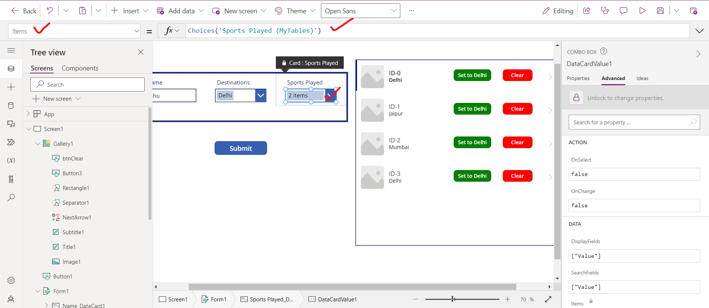The height and width of the screenshot is (308, 709).
Task: Open the Variables icon in left sidebar
Action: point(11,160)
